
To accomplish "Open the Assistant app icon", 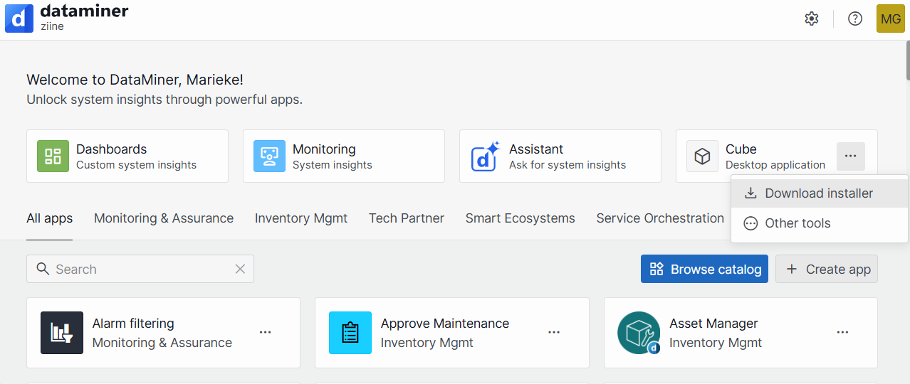I will [x=486, y=156].
